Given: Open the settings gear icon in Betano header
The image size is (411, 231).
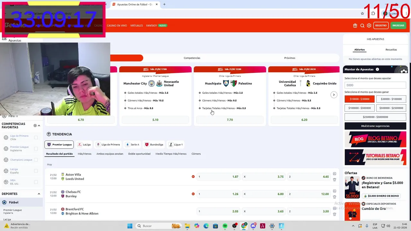Looking at the screenshot, I should pyautogui.click(x=369, y=26).
